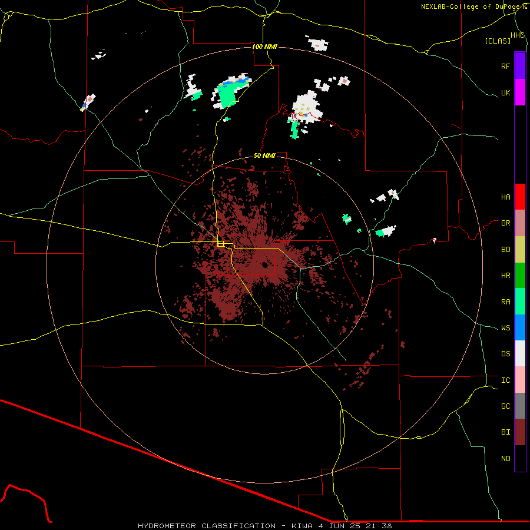Click the GC legend label
This screenshot has height=530, width=530.
(x=505, y=406)
